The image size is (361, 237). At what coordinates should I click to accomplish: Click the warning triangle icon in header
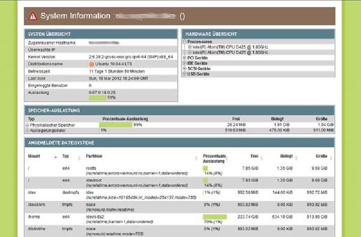pyautogui.click(x=33, y=16)
